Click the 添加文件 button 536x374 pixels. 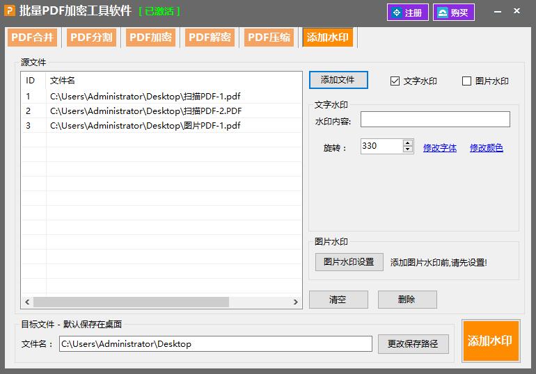[338, 80]
